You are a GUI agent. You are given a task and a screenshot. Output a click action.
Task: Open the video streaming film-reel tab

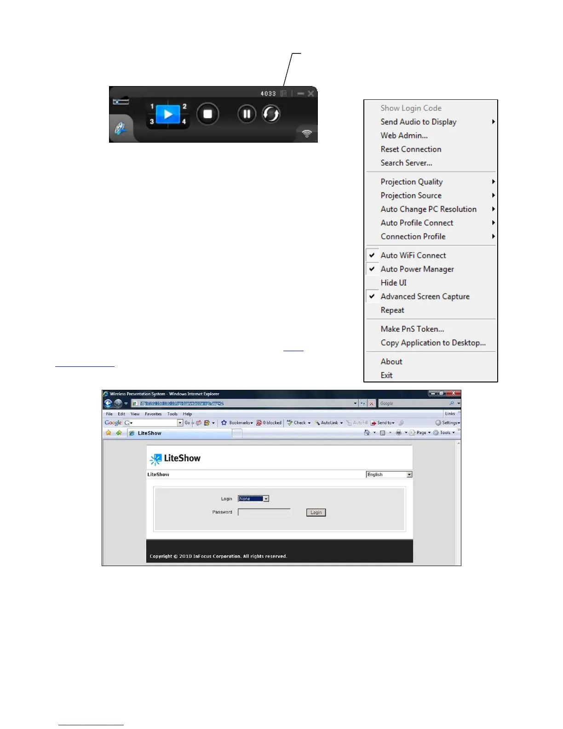click(x=121, y=129)
